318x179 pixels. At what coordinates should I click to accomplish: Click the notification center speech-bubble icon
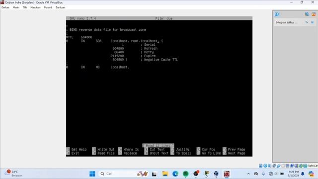tap(277, 14)
